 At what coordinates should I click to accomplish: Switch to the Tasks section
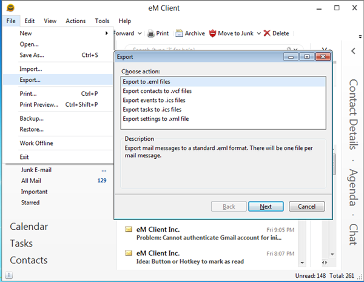21,243
